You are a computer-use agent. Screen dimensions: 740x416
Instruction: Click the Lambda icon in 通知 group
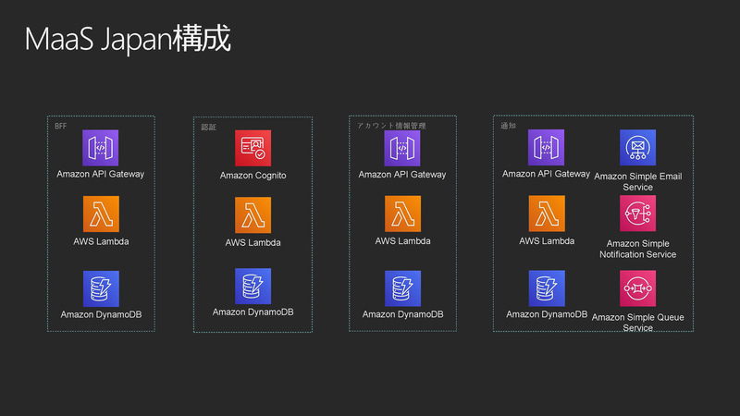(547, 214)
